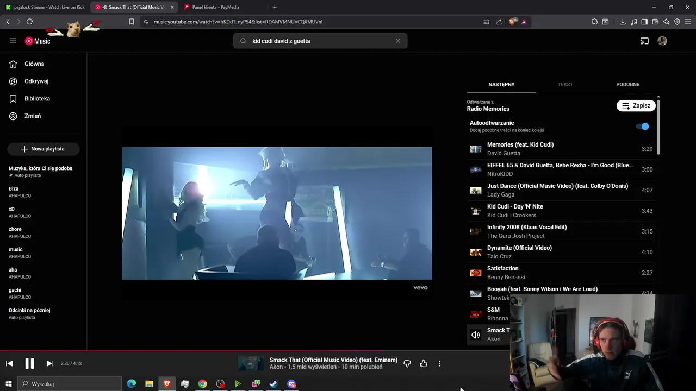
Task: Go back in browser
Action: tap(8, 22)
